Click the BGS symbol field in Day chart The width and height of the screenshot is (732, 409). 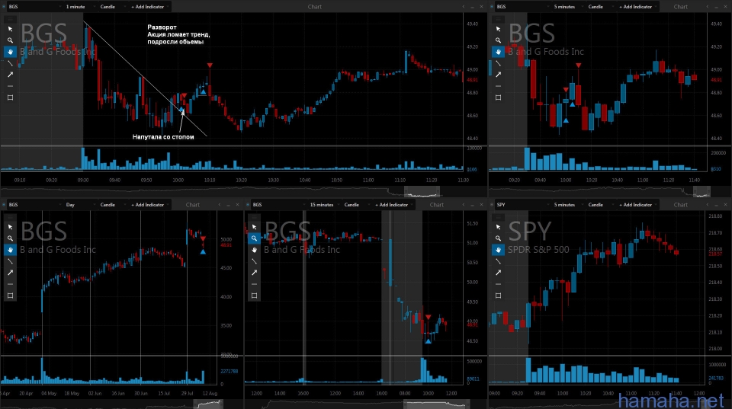[x=34, y=205]
